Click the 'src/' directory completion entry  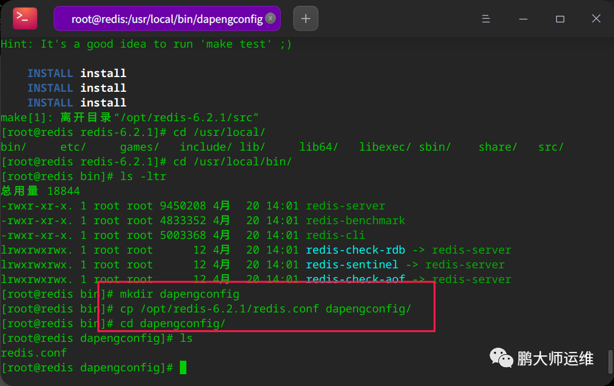tap(550, 147)
